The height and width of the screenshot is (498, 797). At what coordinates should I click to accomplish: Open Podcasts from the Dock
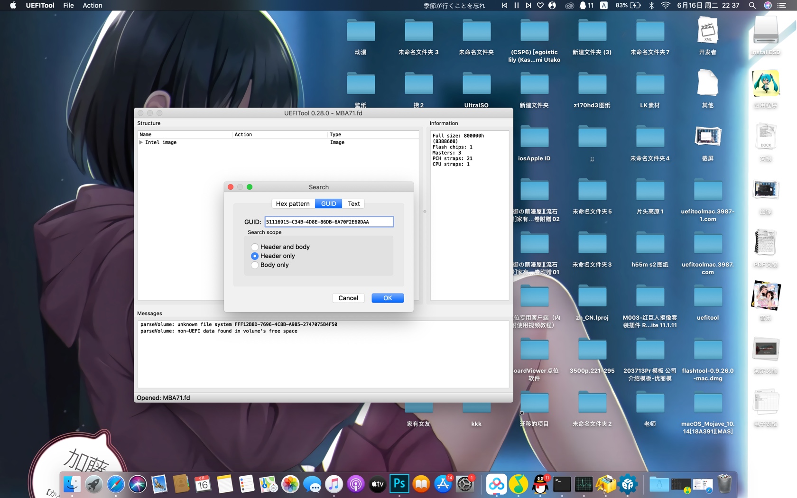(x=356, y=484)
